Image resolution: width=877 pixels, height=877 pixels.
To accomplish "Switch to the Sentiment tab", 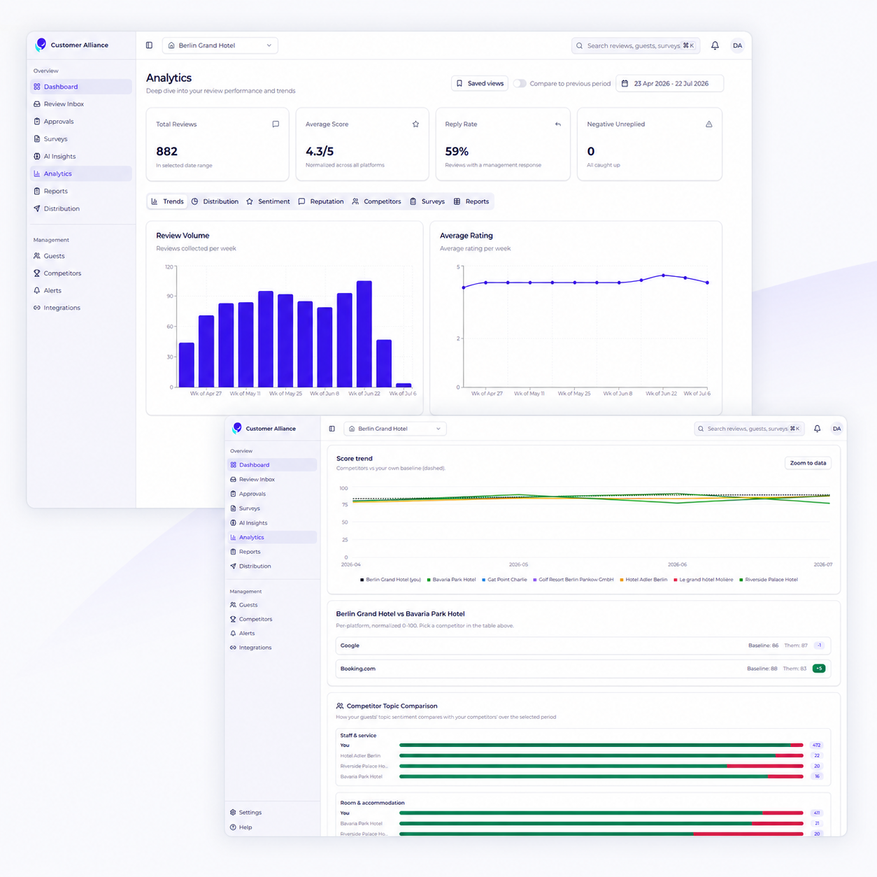I will click(x=268, y=201).
